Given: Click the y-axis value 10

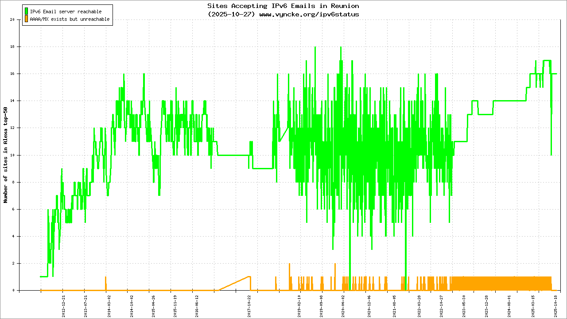Looking at the screenshot, I should click(x=12, y=155).
